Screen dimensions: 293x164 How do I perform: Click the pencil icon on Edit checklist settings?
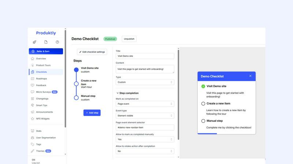point(80,52)
